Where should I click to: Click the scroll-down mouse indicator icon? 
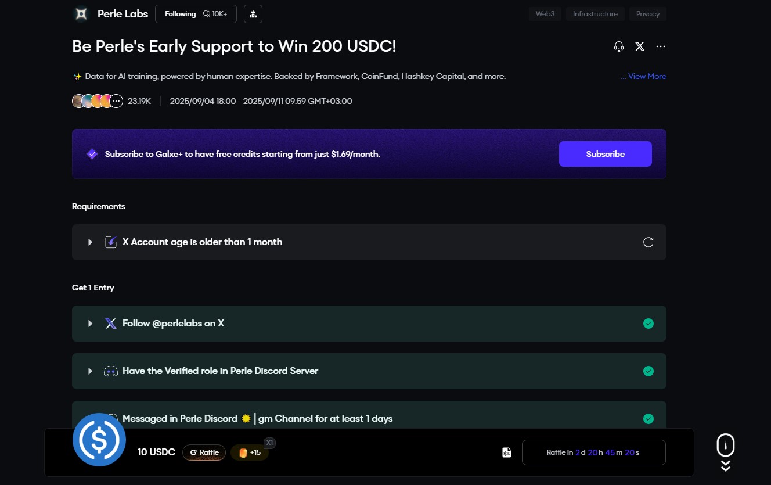click(x=726, y=446)
